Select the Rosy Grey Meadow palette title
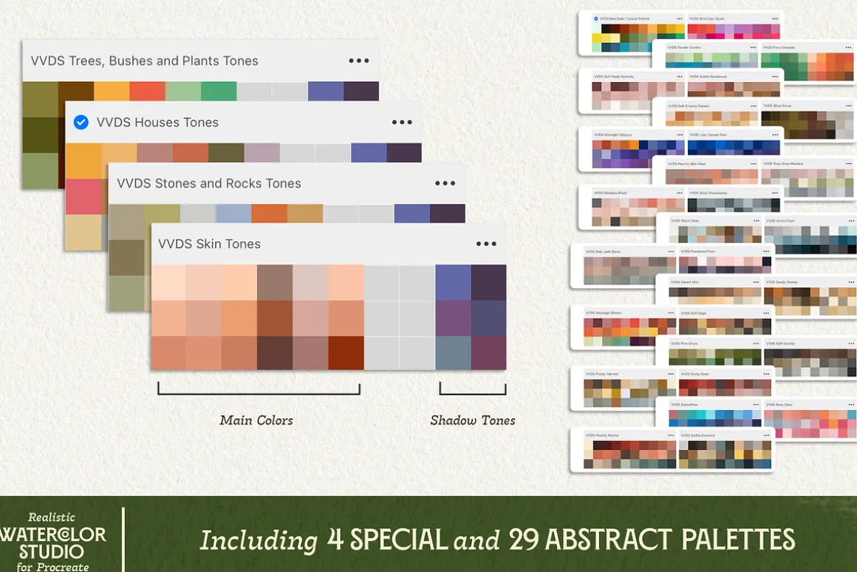This screenshot has width=857, height=572. (783, 163)
